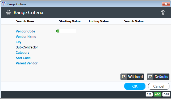Open the green Vendor Code lookup dropdown
171x99 pixels.
pyautogui.click(x=58, y=31)
